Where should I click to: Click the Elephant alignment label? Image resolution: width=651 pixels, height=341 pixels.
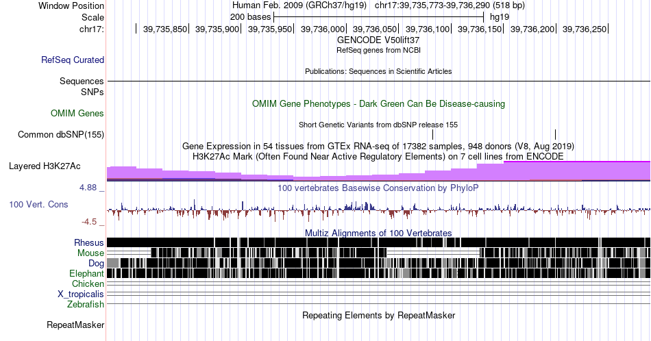point(86,273)
